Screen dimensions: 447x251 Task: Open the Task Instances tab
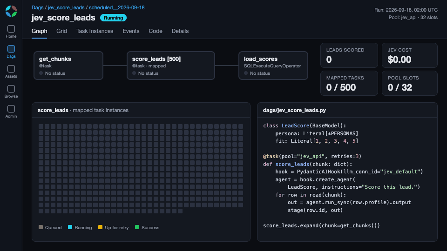95,31
